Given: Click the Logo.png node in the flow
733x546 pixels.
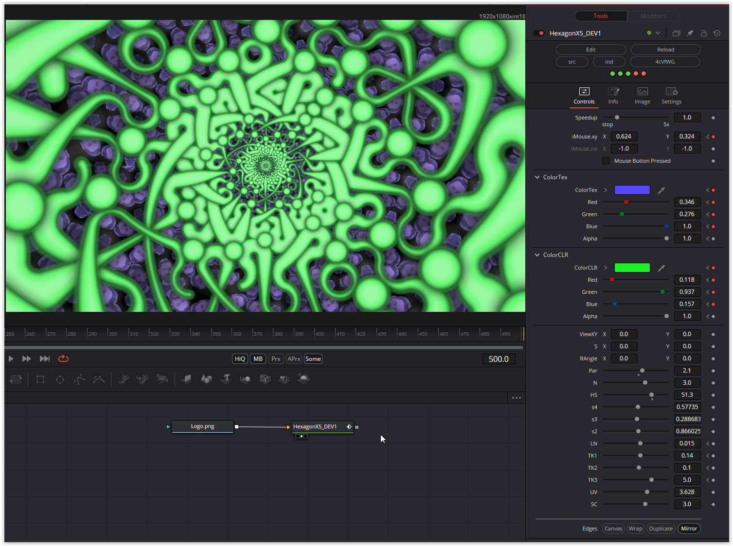Looking at the screenshot, I should [202, 427].
